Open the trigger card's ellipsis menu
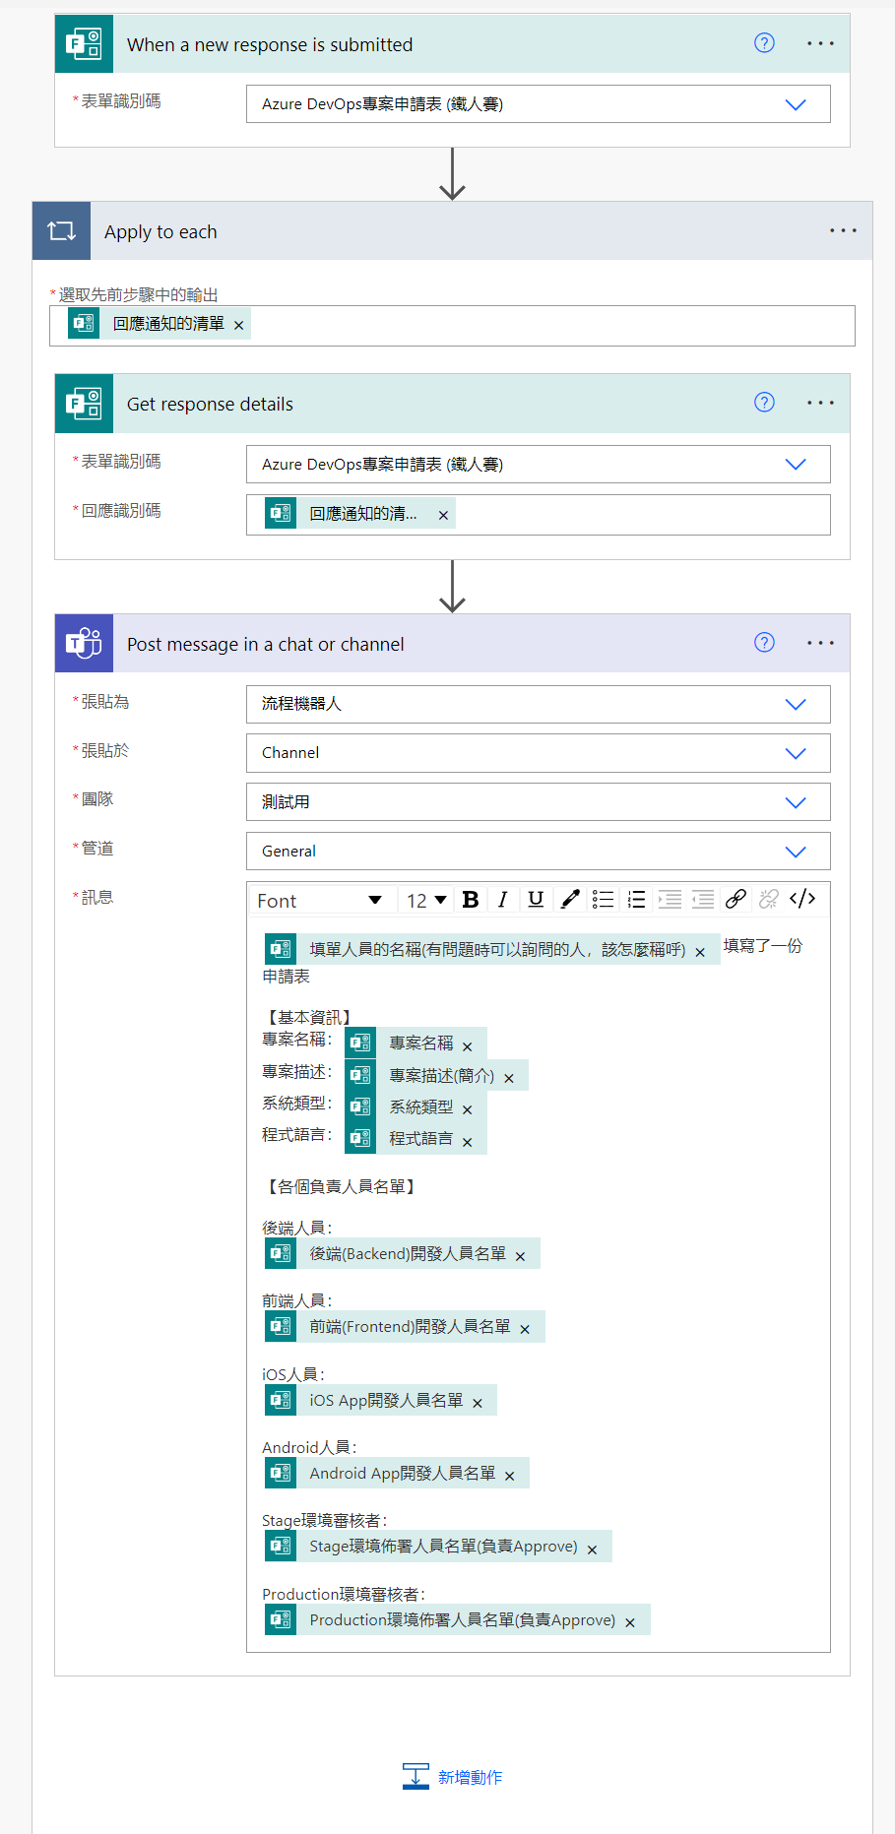This screenshot has width=895, height=1834. [x=820, y=43]
